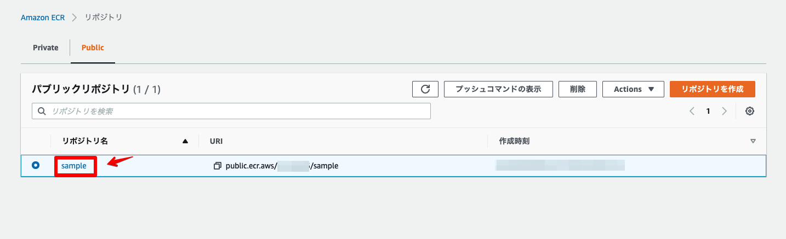Select the sample repository radio button
This screenshot has height=239, width=786.
click(36, 165)
